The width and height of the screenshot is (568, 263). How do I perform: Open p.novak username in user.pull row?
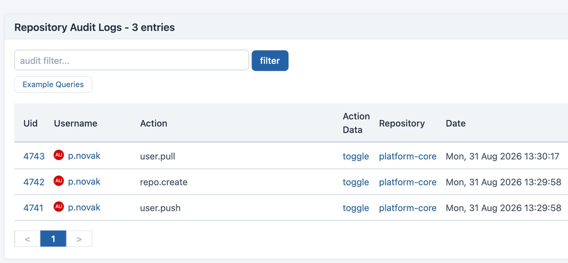84,156
